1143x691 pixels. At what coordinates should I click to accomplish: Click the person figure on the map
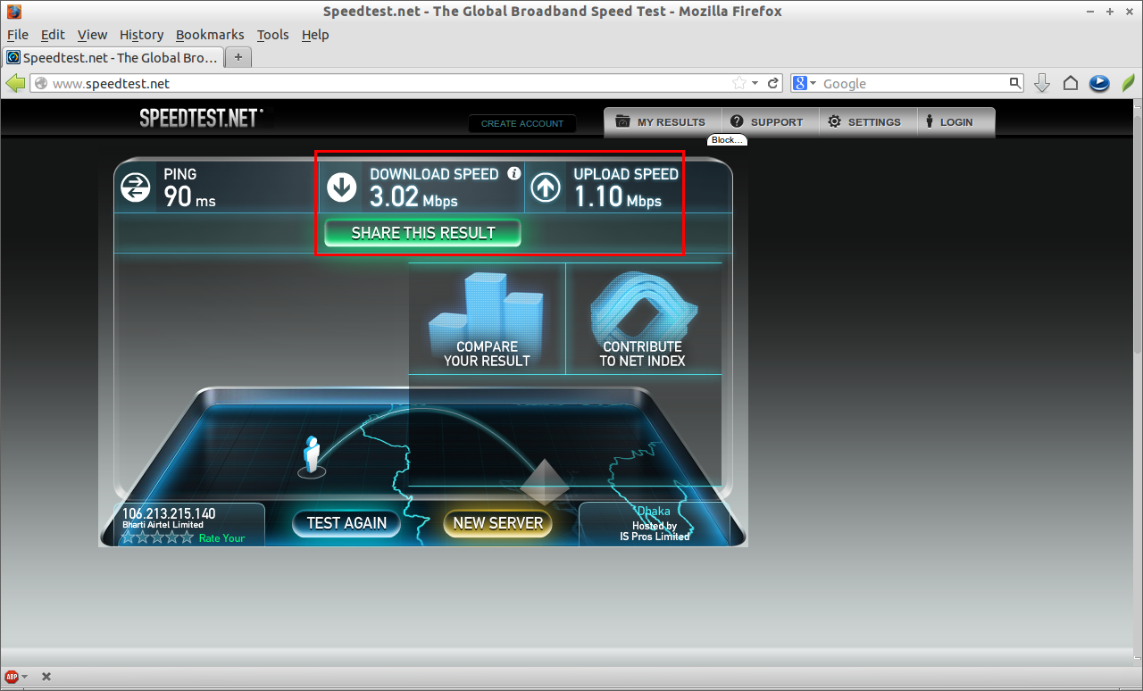point(311,454)
